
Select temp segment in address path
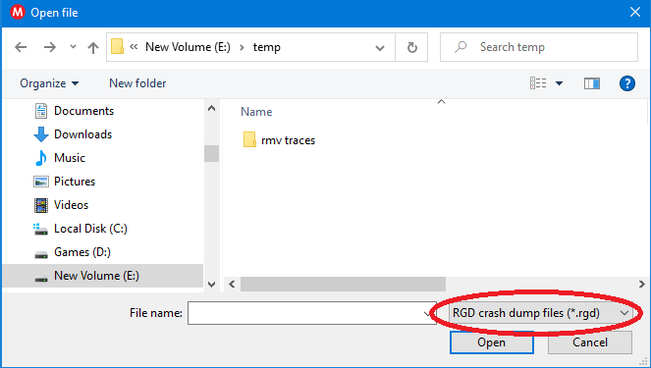click(x=266, y=47)
